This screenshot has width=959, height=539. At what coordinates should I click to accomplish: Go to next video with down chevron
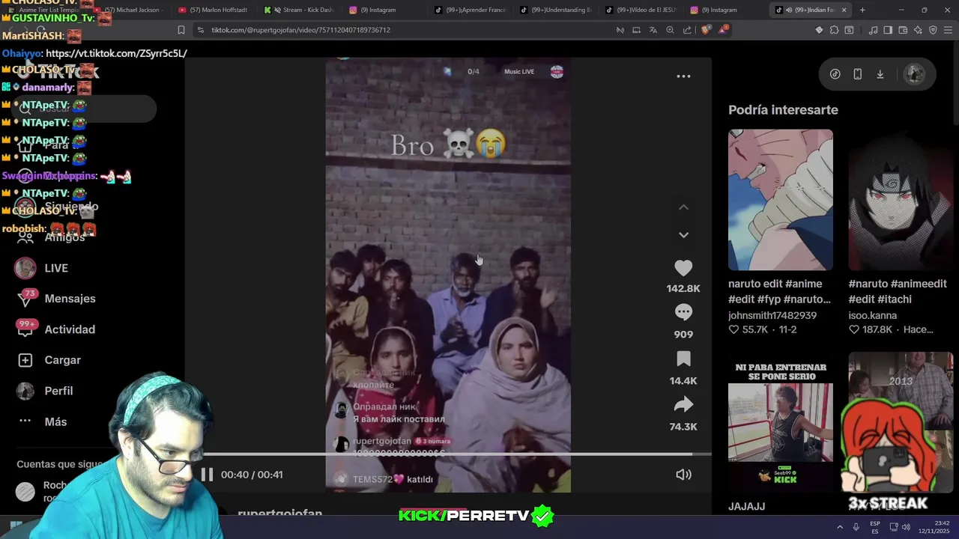683,235
